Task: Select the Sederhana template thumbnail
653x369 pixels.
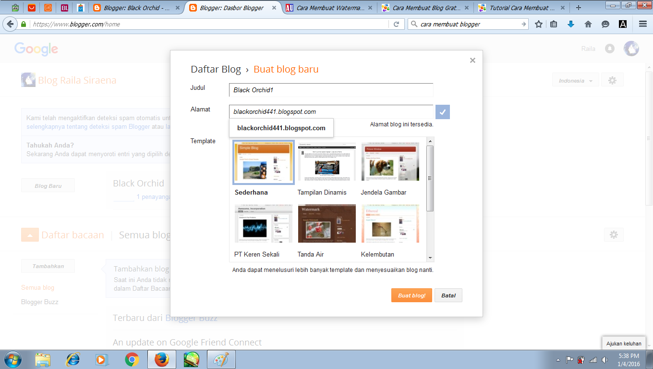Action: pos(264,162)
